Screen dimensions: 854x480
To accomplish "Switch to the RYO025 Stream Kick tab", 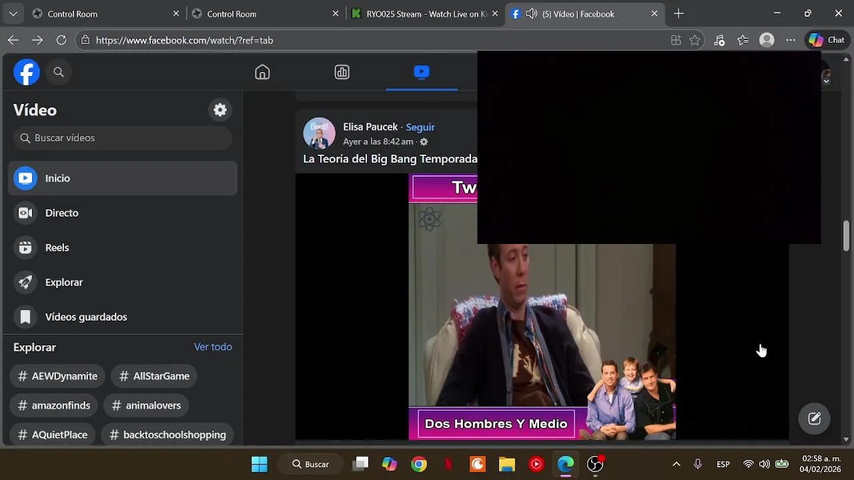I will [425, 13].
